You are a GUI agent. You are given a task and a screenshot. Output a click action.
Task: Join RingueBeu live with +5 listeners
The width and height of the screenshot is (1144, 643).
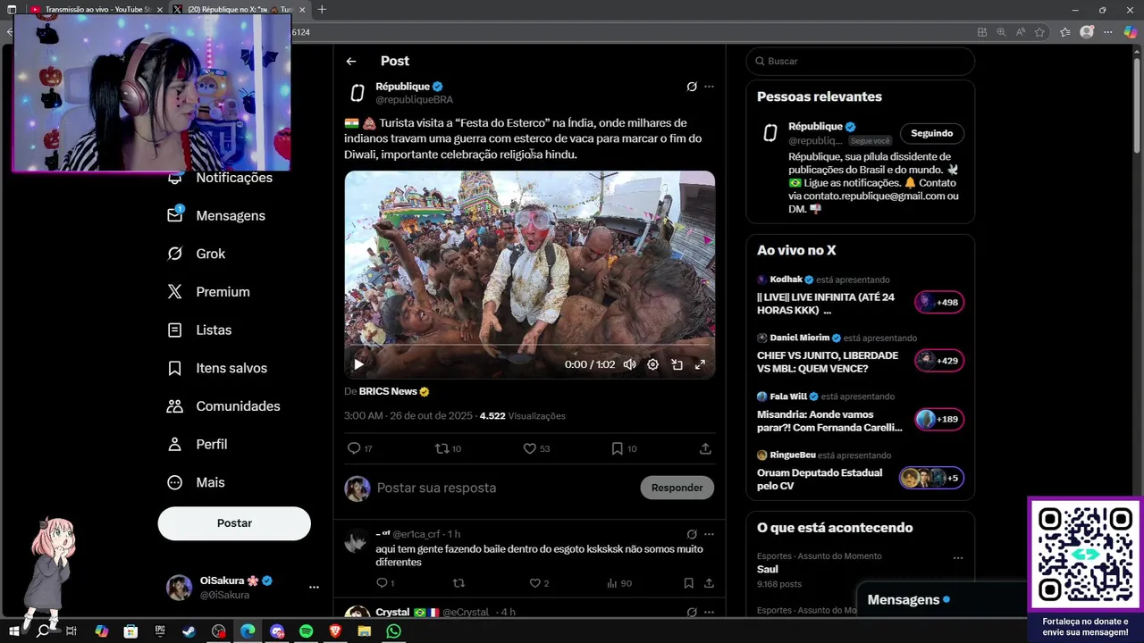click(x=931, y=478)
